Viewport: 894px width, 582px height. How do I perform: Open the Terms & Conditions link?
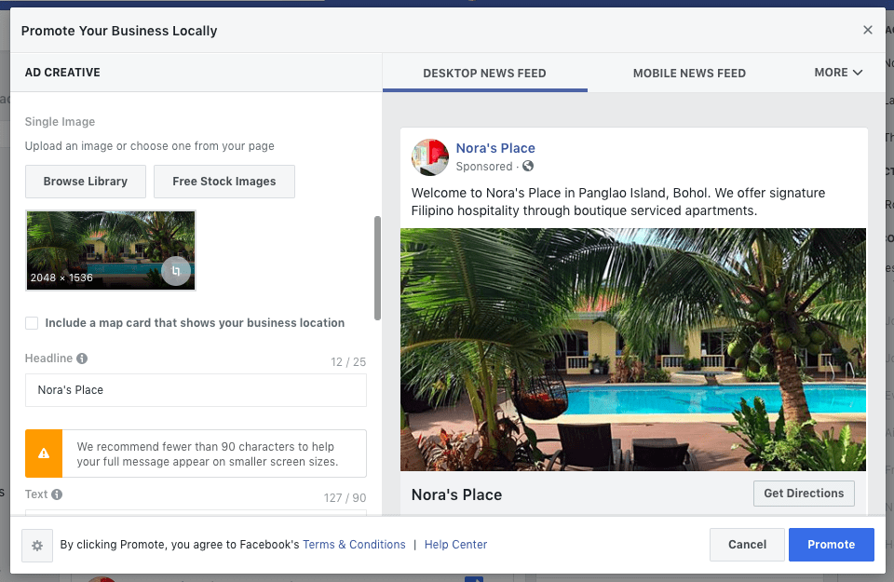coord(354,545)
